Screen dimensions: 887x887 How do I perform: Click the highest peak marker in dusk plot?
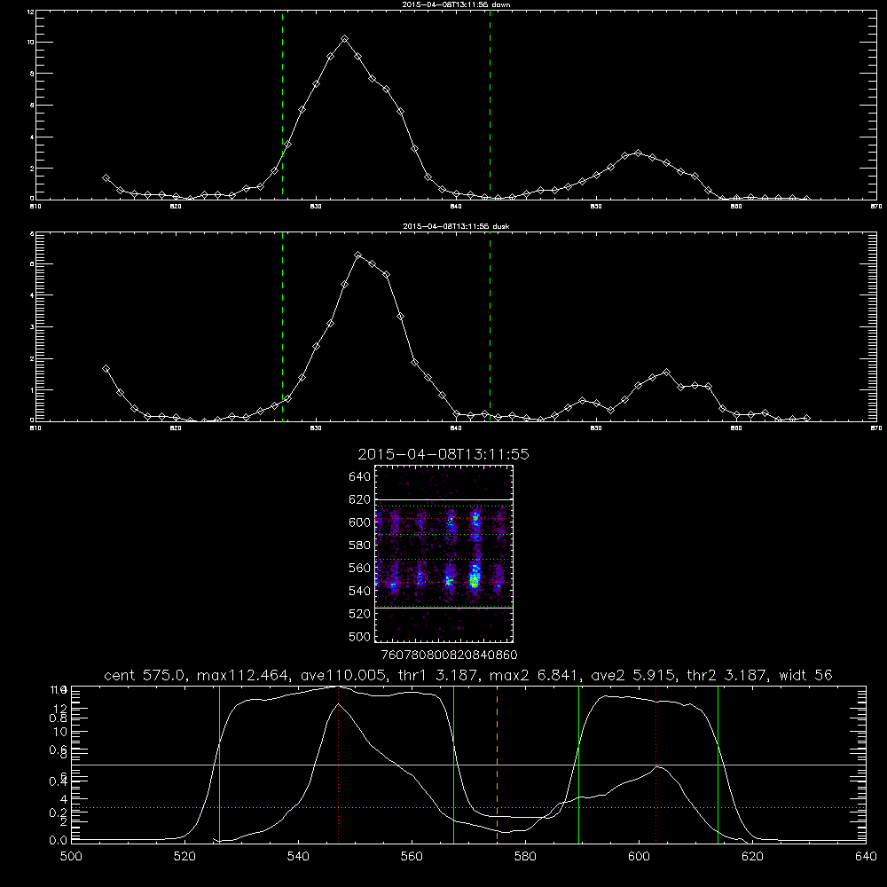click(358, 255)
